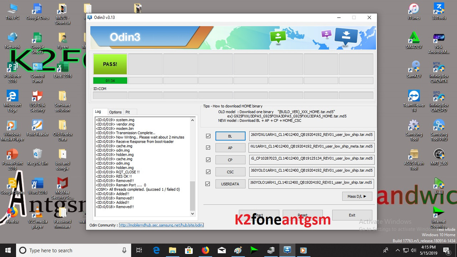Image resolution: width=457 pixels, height=257 pixels.
Task: Select the TeamViewer 14 desktop icon
Action: click(x=414, y=101)
